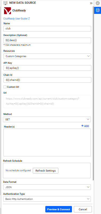
Task: Collapse the panel with the double-chevron icon
Action: pos(91,3)
